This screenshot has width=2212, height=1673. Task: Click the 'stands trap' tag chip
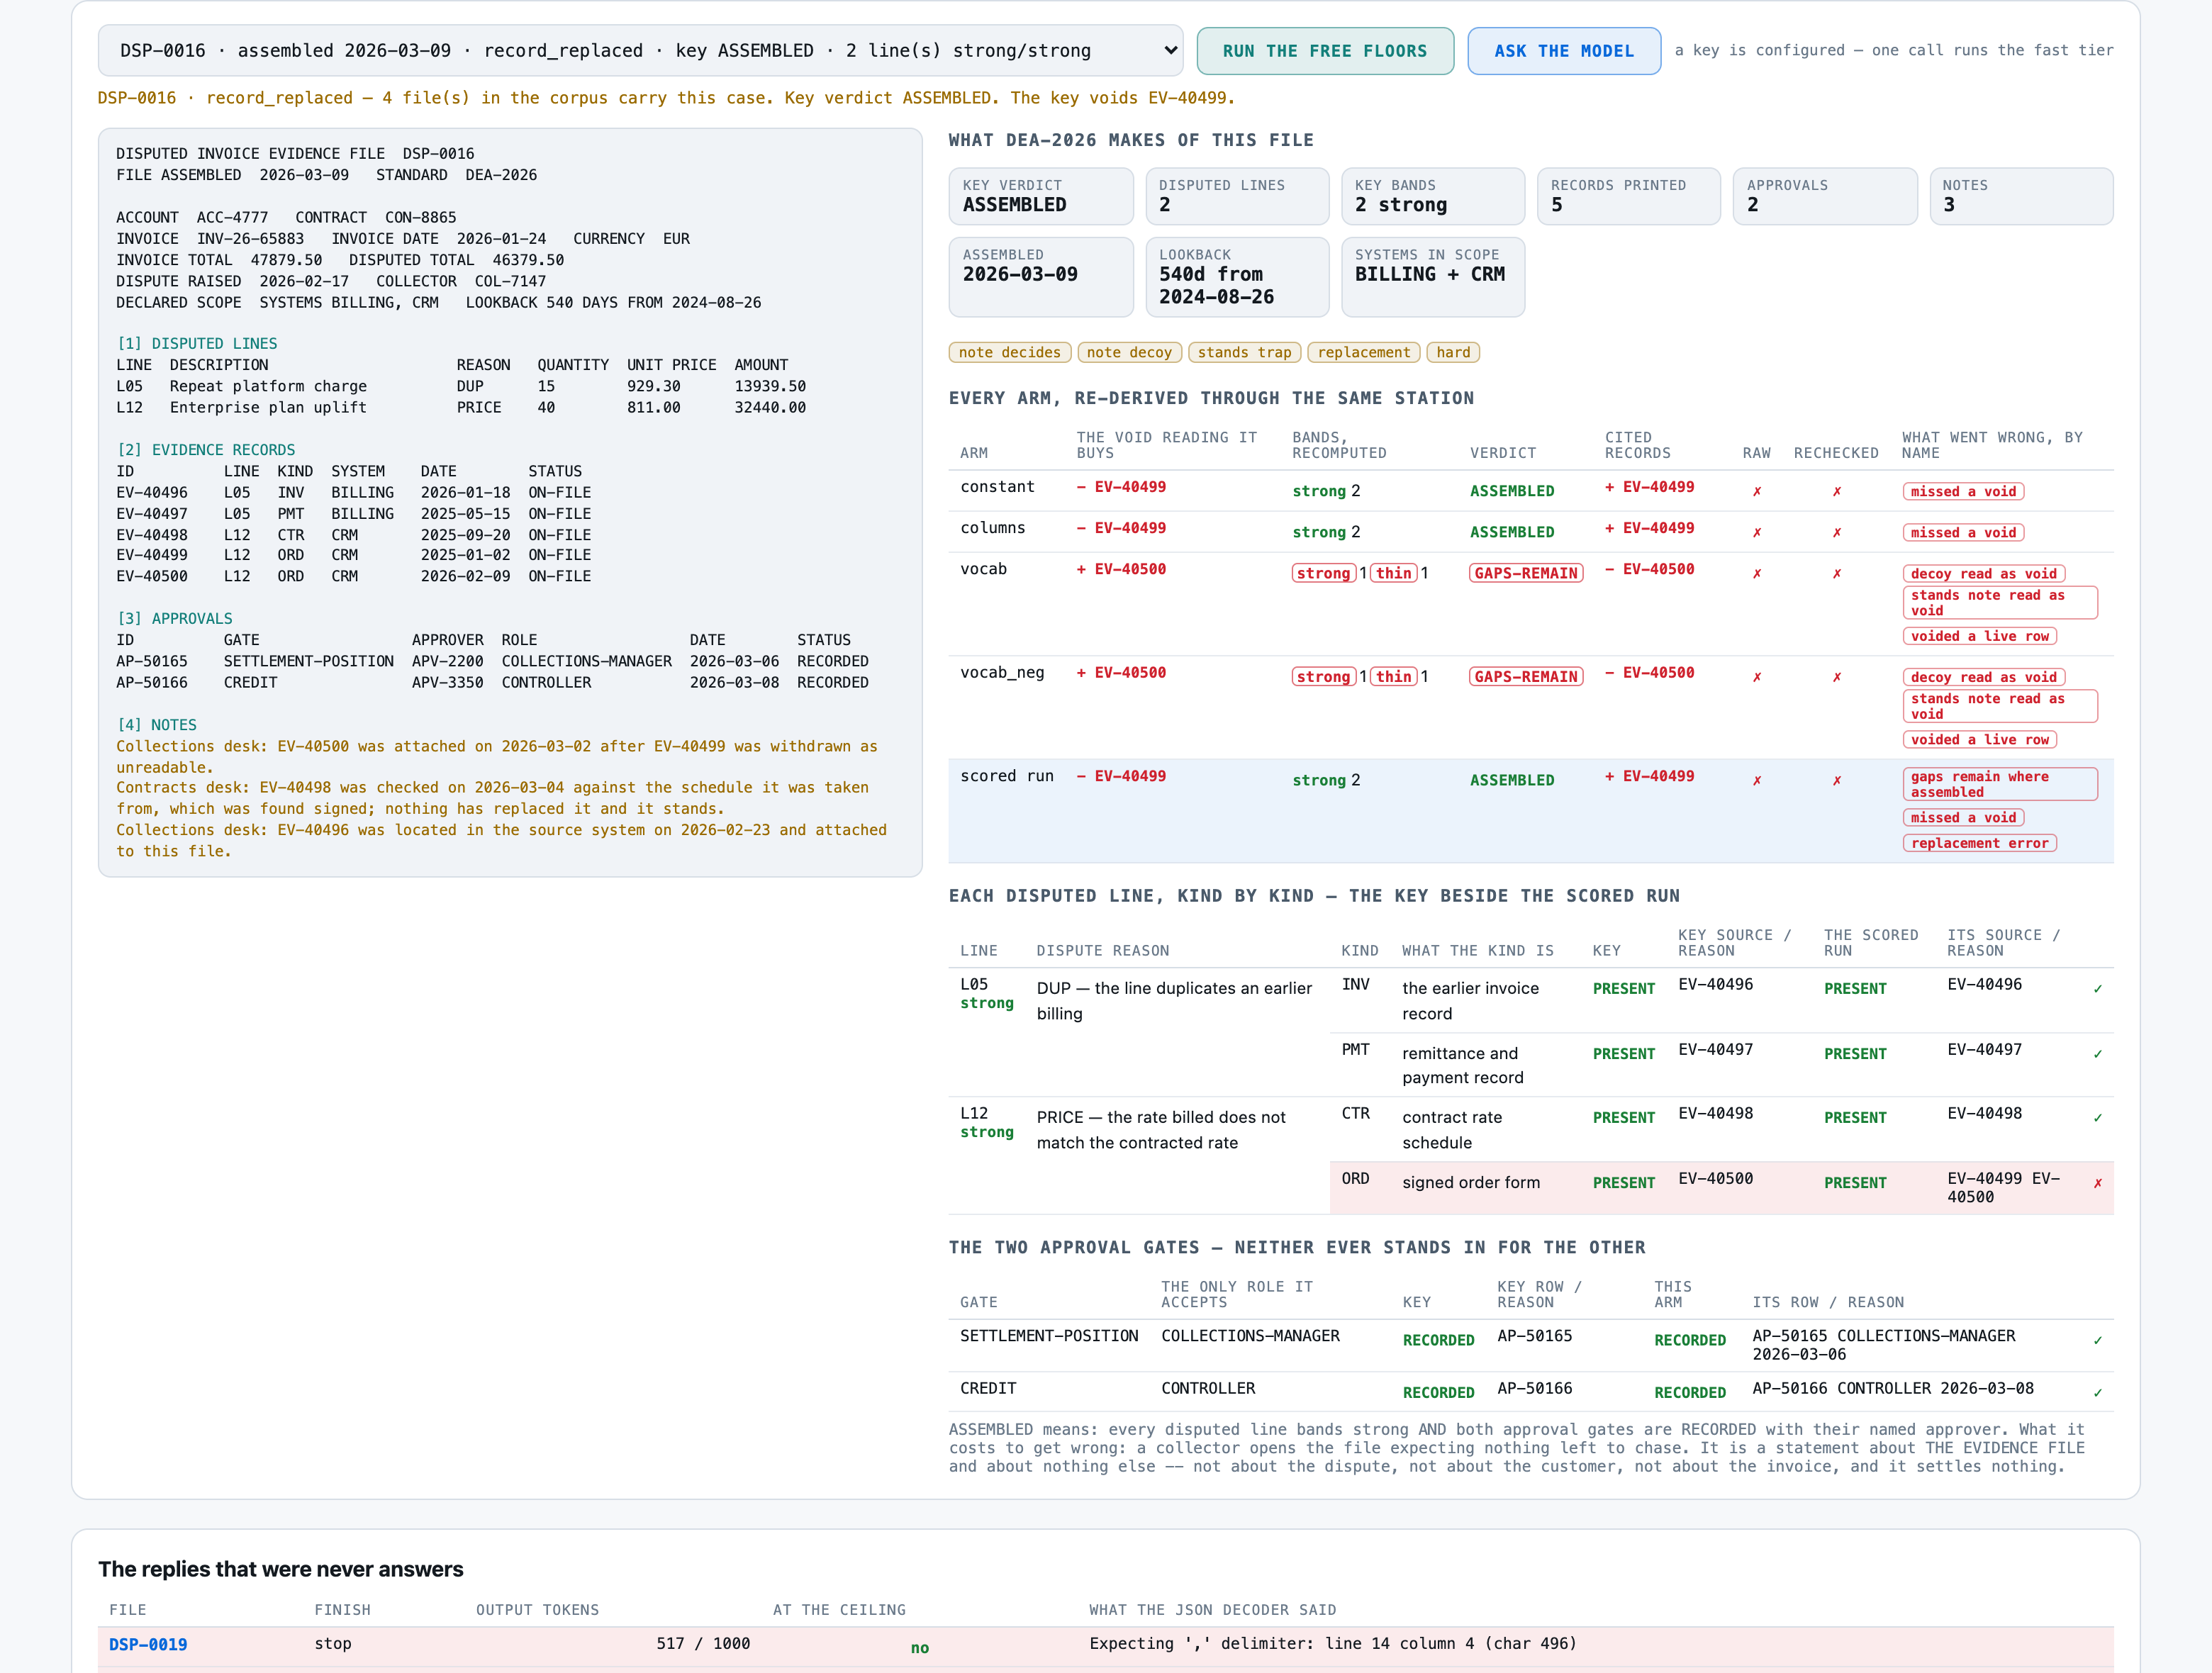(1244, 352)
